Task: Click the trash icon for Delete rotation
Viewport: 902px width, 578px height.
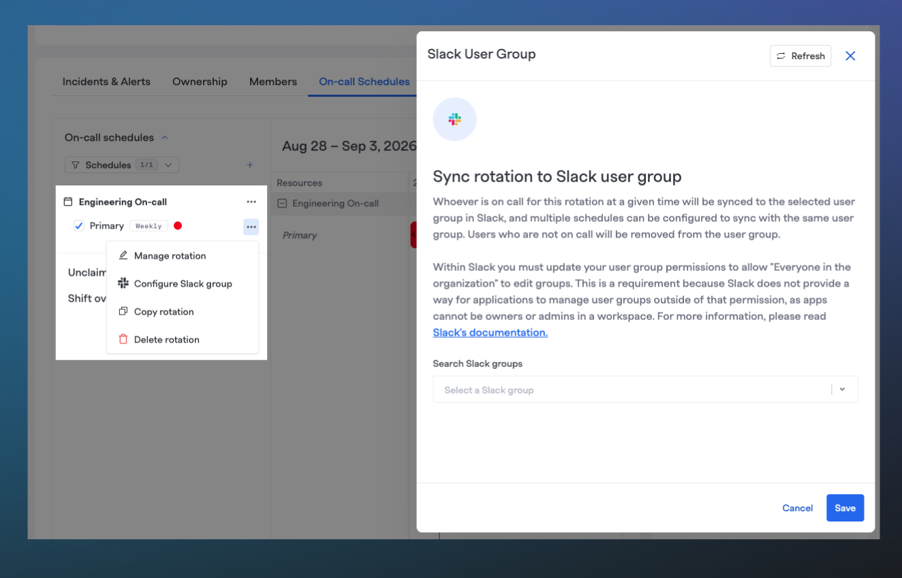Action: click(x=123, y=339)
